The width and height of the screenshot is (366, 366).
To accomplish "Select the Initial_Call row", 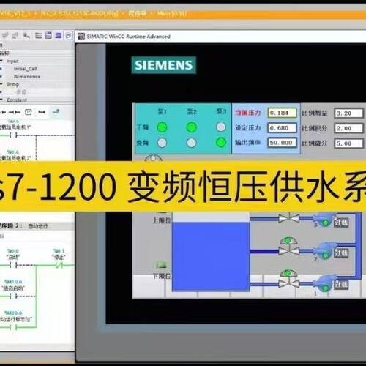I will click(37, 69).
